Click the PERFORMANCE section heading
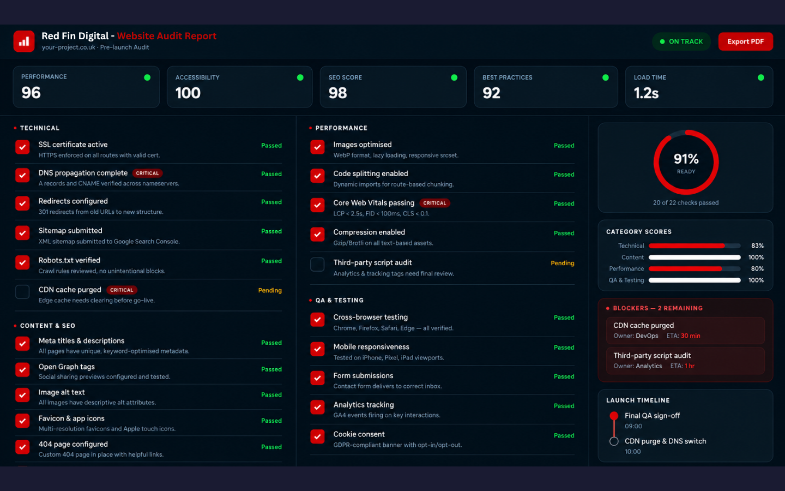This screenshot has height=491, width=785. click(341, 128)
